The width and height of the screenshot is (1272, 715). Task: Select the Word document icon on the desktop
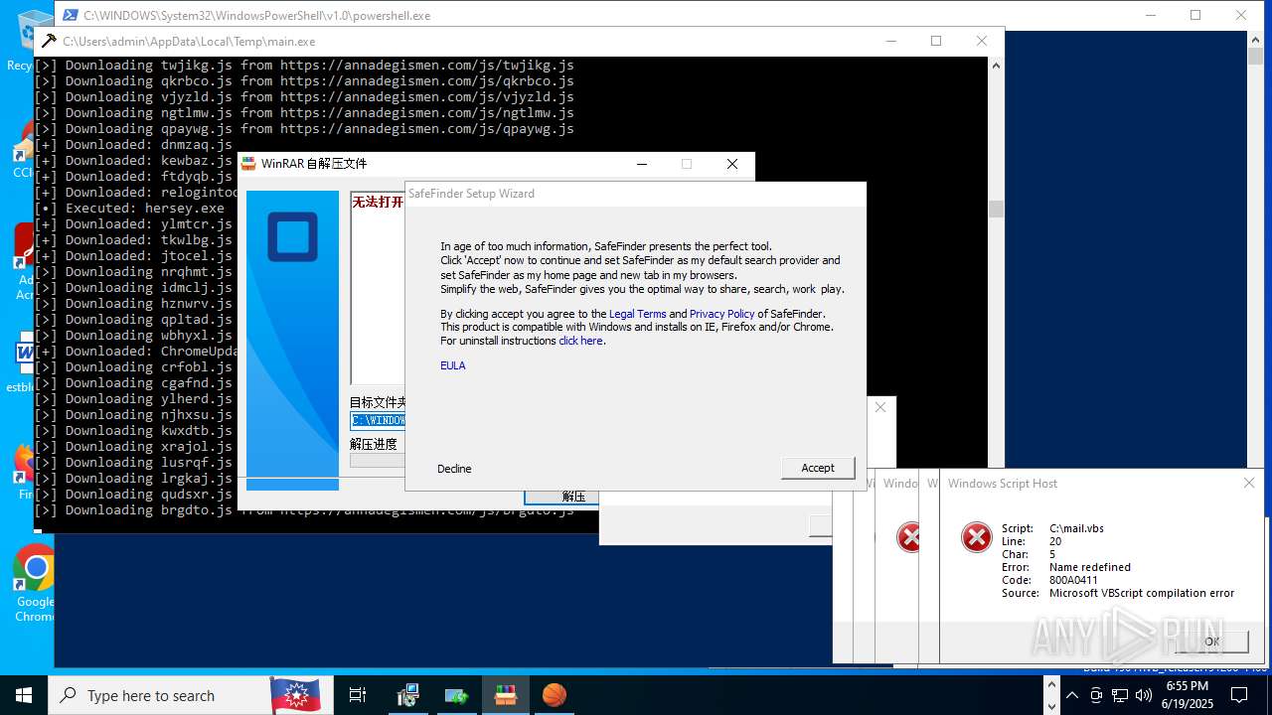click(24, 362)
